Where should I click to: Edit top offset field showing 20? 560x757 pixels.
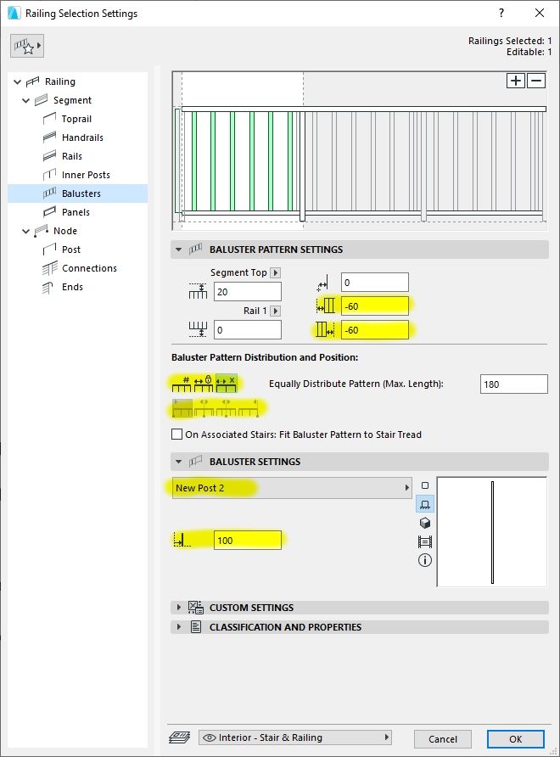(x=248, y=292)
